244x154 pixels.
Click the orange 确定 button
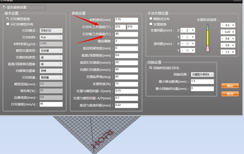coord(230,86)
